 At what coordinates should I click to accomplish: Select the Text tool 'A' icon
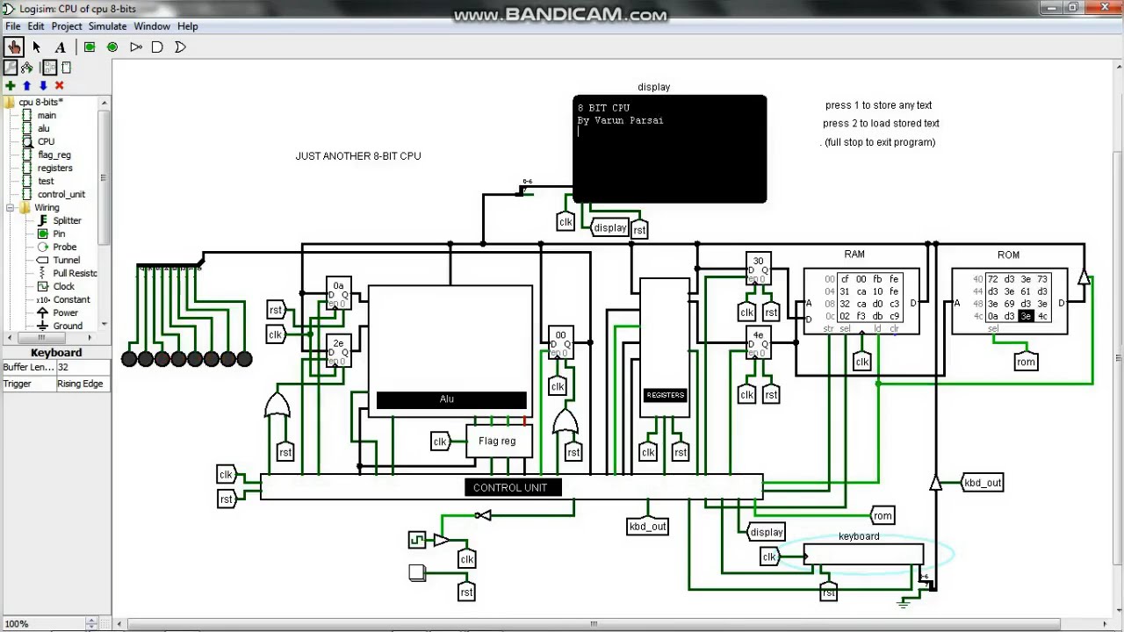click(x=60, y=47)
